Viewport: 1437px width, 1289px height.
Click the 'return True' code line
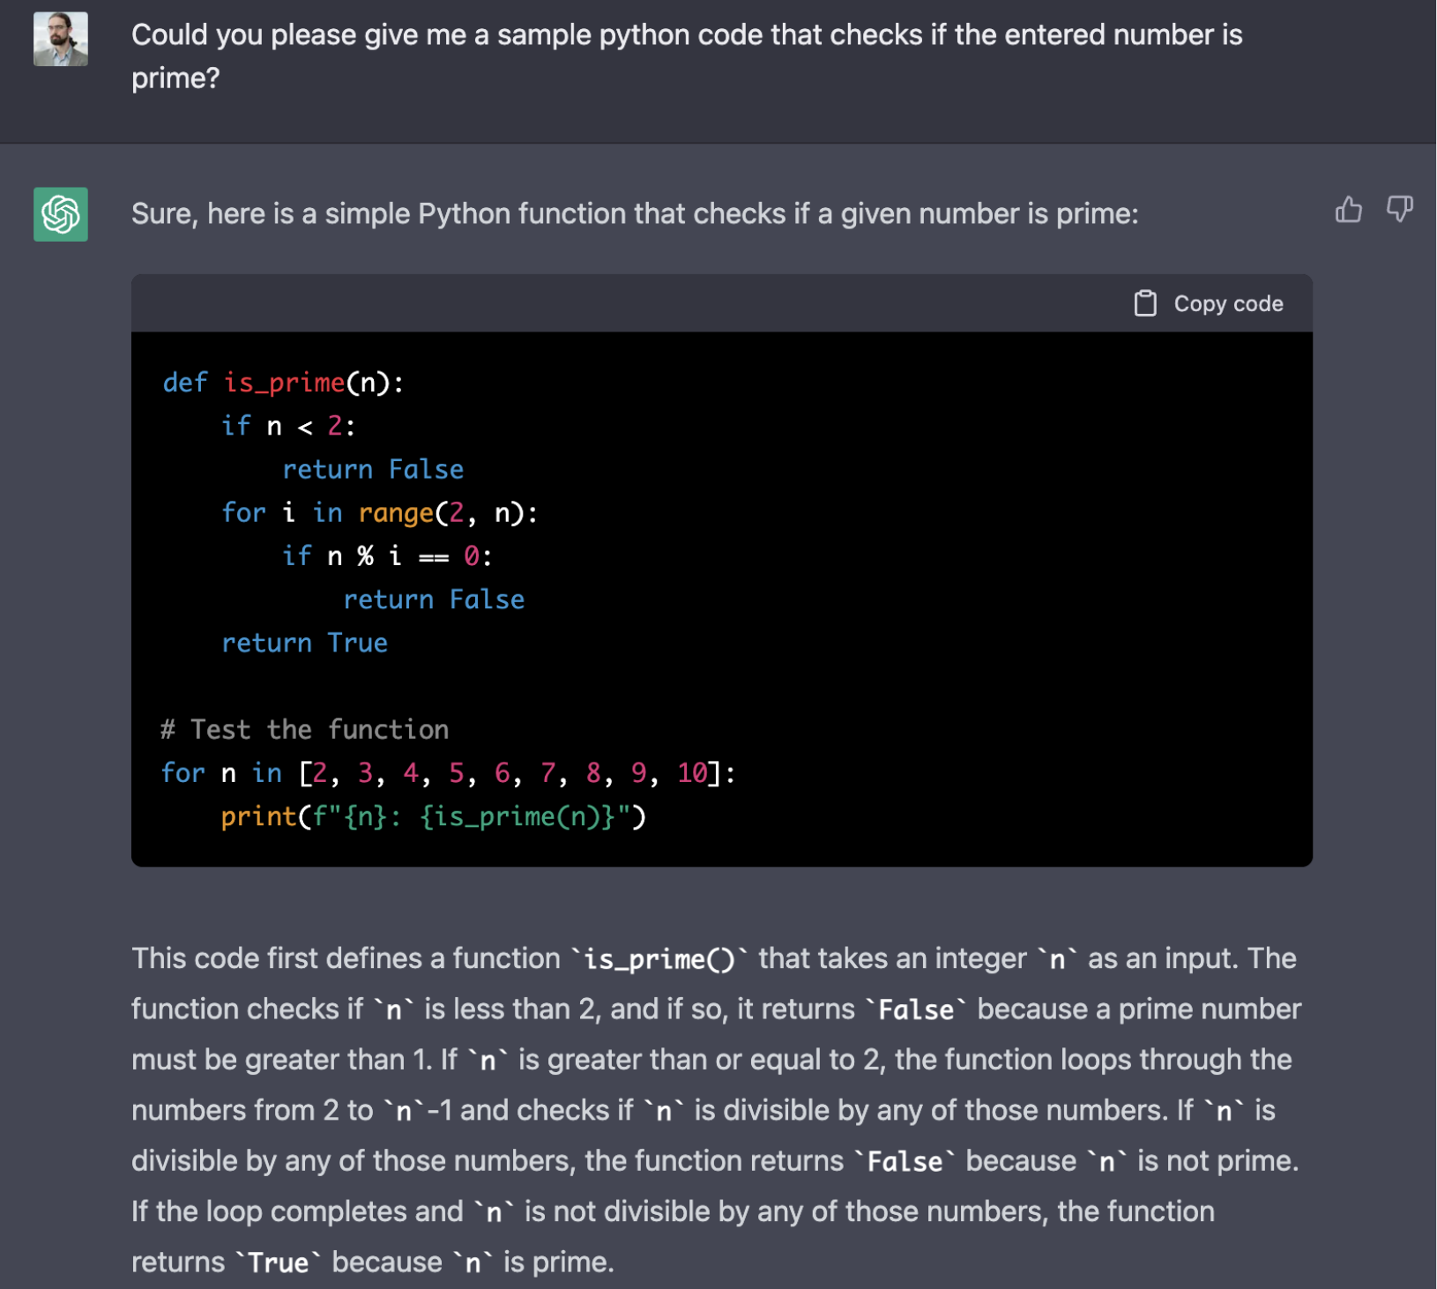coord(305,643)
